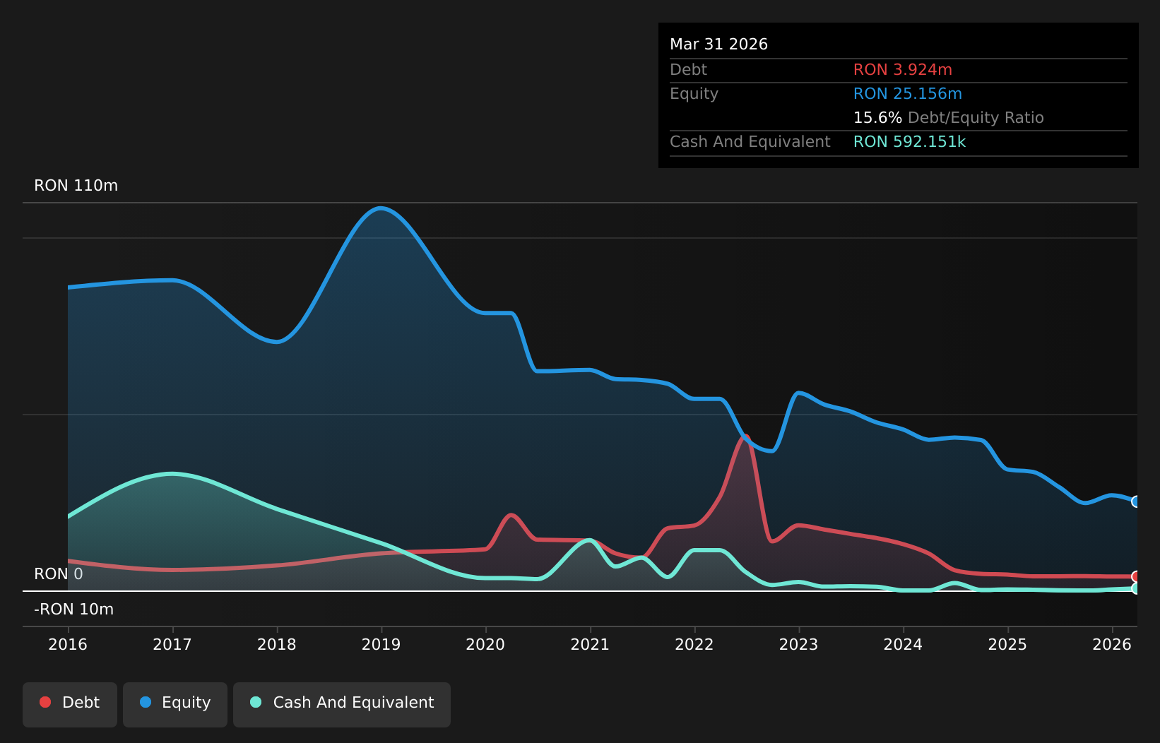Toggle the Debt series legend button
The width and height of the screenshot is (1160, 743).
[70, 704]
